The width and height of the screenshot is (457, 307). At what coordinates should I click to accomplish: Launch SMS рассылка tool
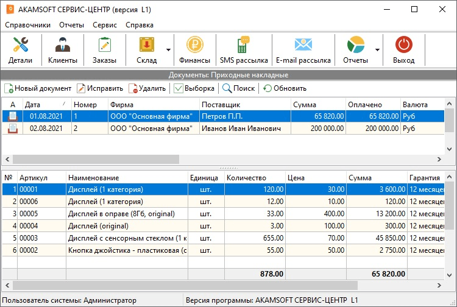[x=244, y=50]
